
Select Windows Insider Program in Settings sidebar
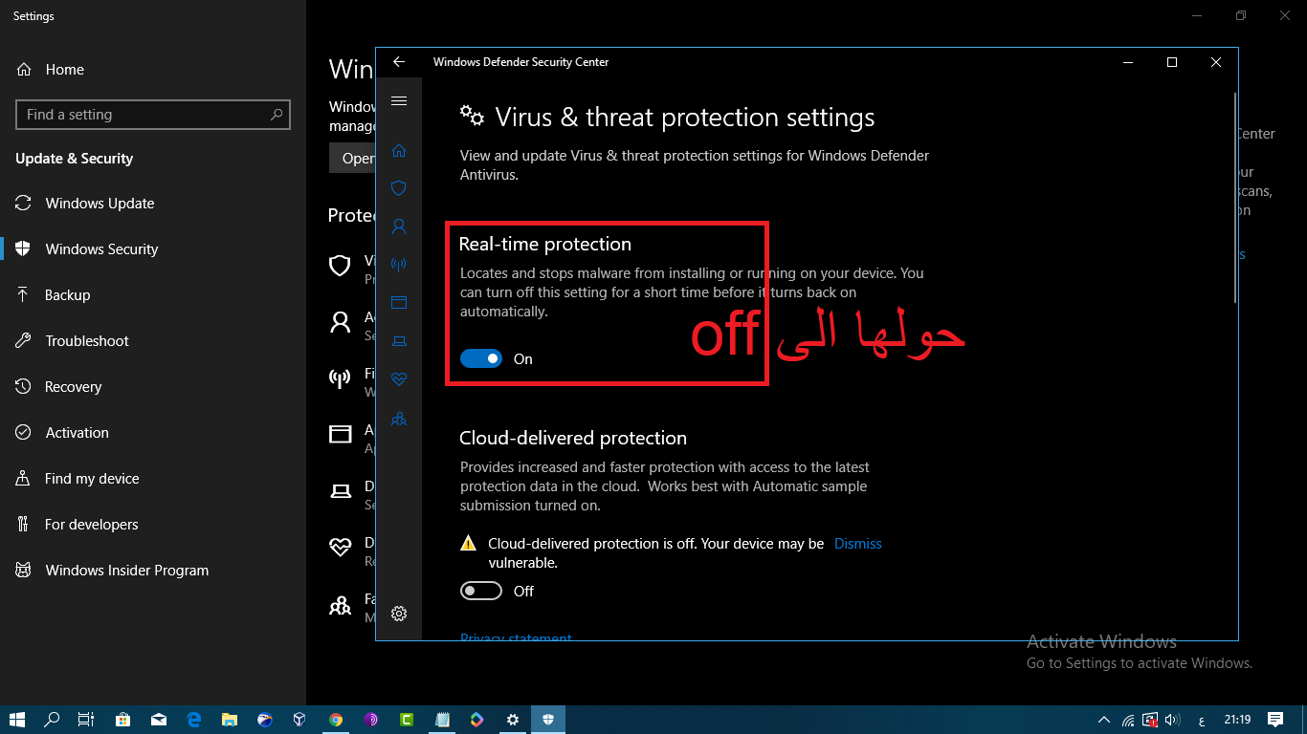point(153,571)
